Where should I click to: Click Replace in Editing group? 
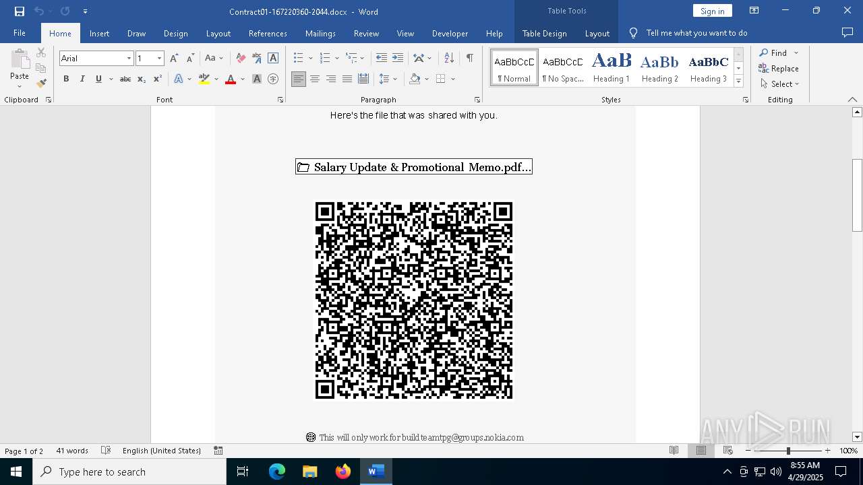(x=779, y=68)
